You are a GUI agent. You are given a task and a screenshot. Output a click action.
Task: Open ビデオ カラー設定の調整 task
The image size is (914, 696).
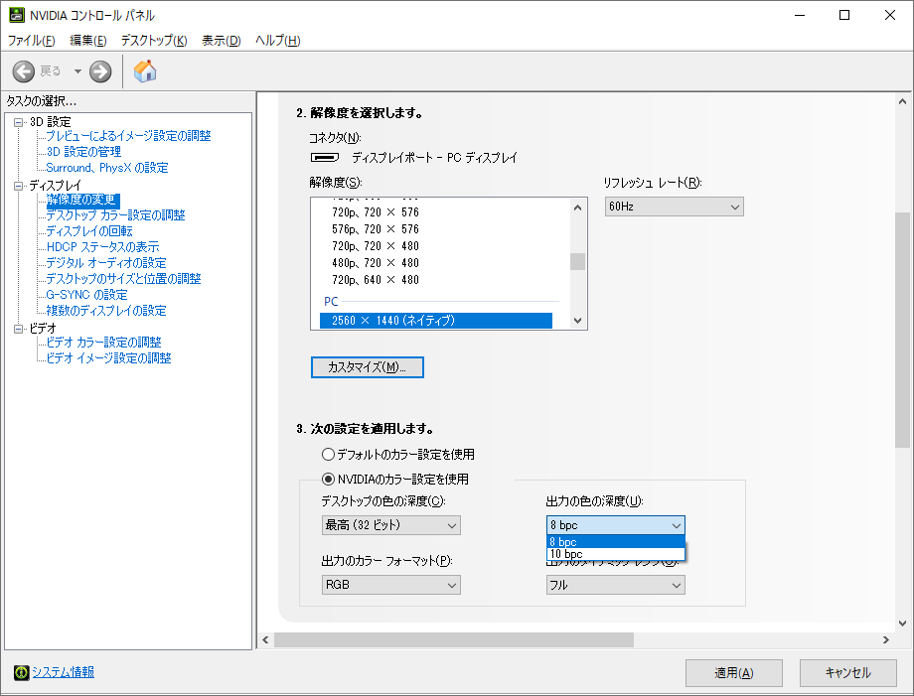[103, 343]
